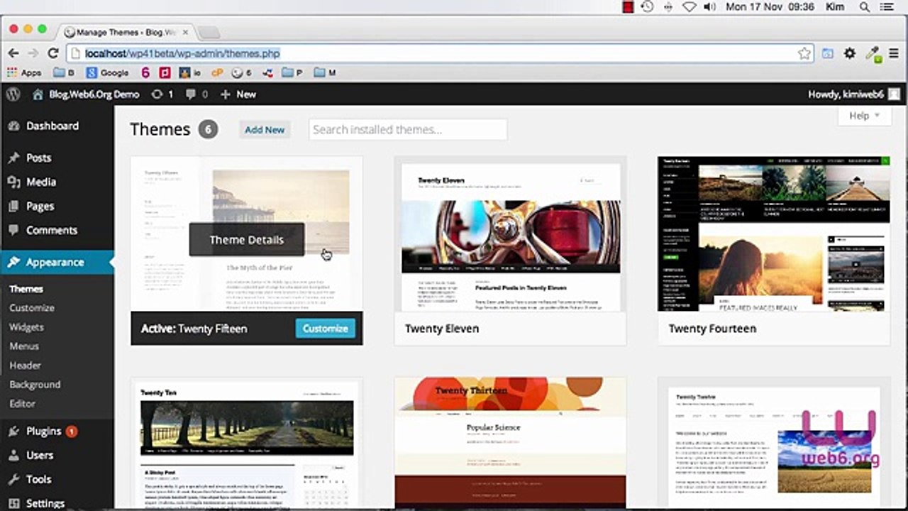Open the Chrome hamburger menu
Viewport: 908px width, 511px height.
[895, 53]
